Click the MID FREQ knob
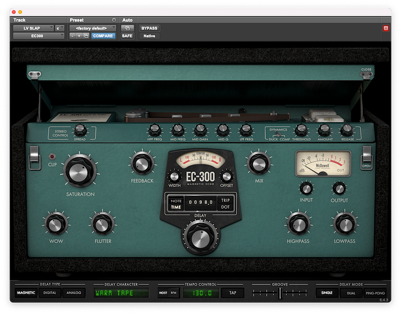This screenshot has height=314, width=401. [178, 130]
